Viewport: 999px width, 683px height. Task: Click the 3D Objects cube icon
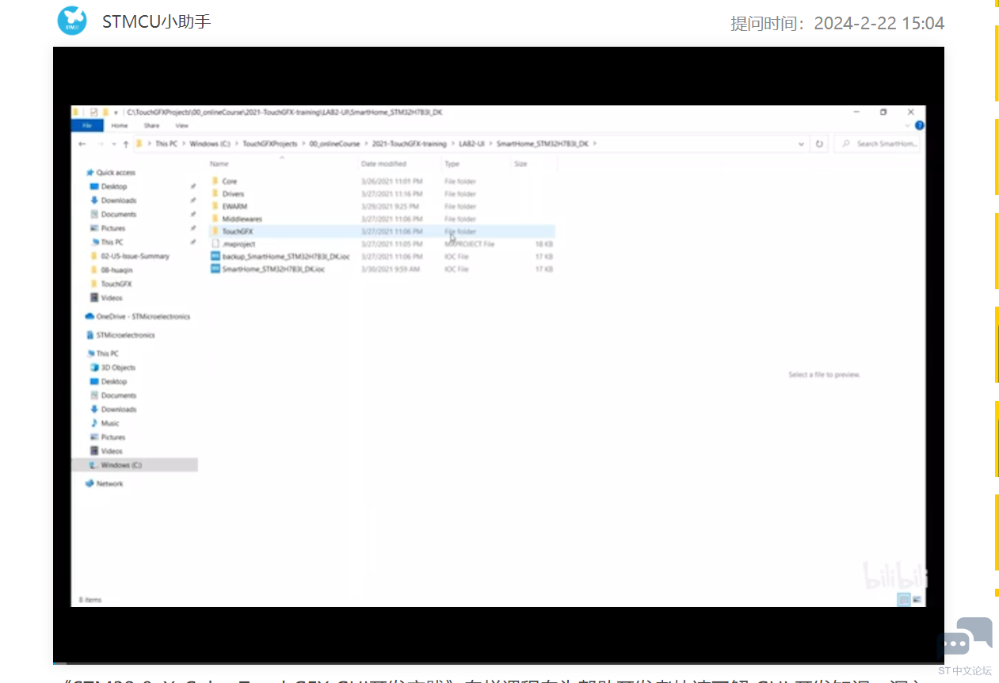coord(95,368)
